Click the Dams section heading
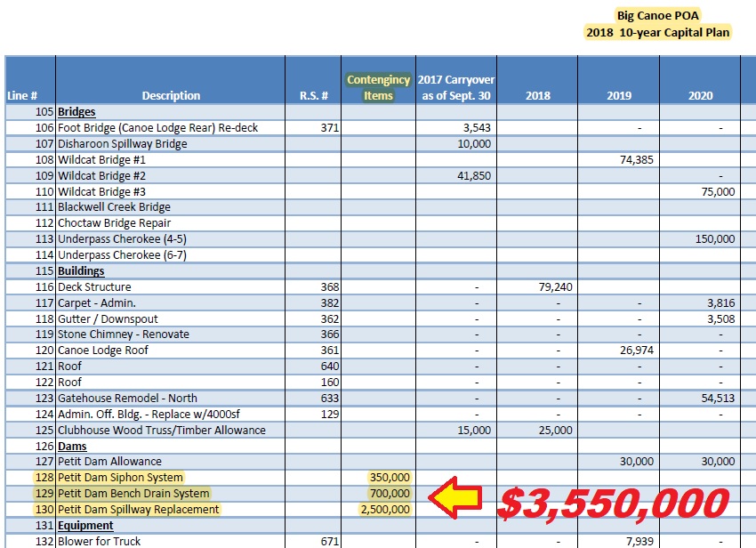 [74, 446]
